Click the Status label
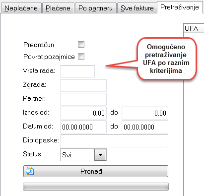 33,154
